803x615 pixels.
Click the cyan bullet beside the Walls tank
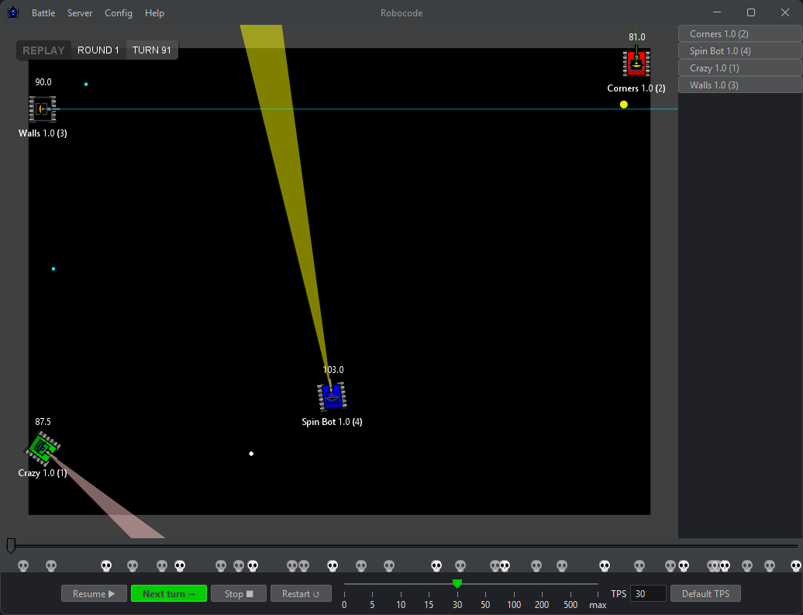(86, 84)
